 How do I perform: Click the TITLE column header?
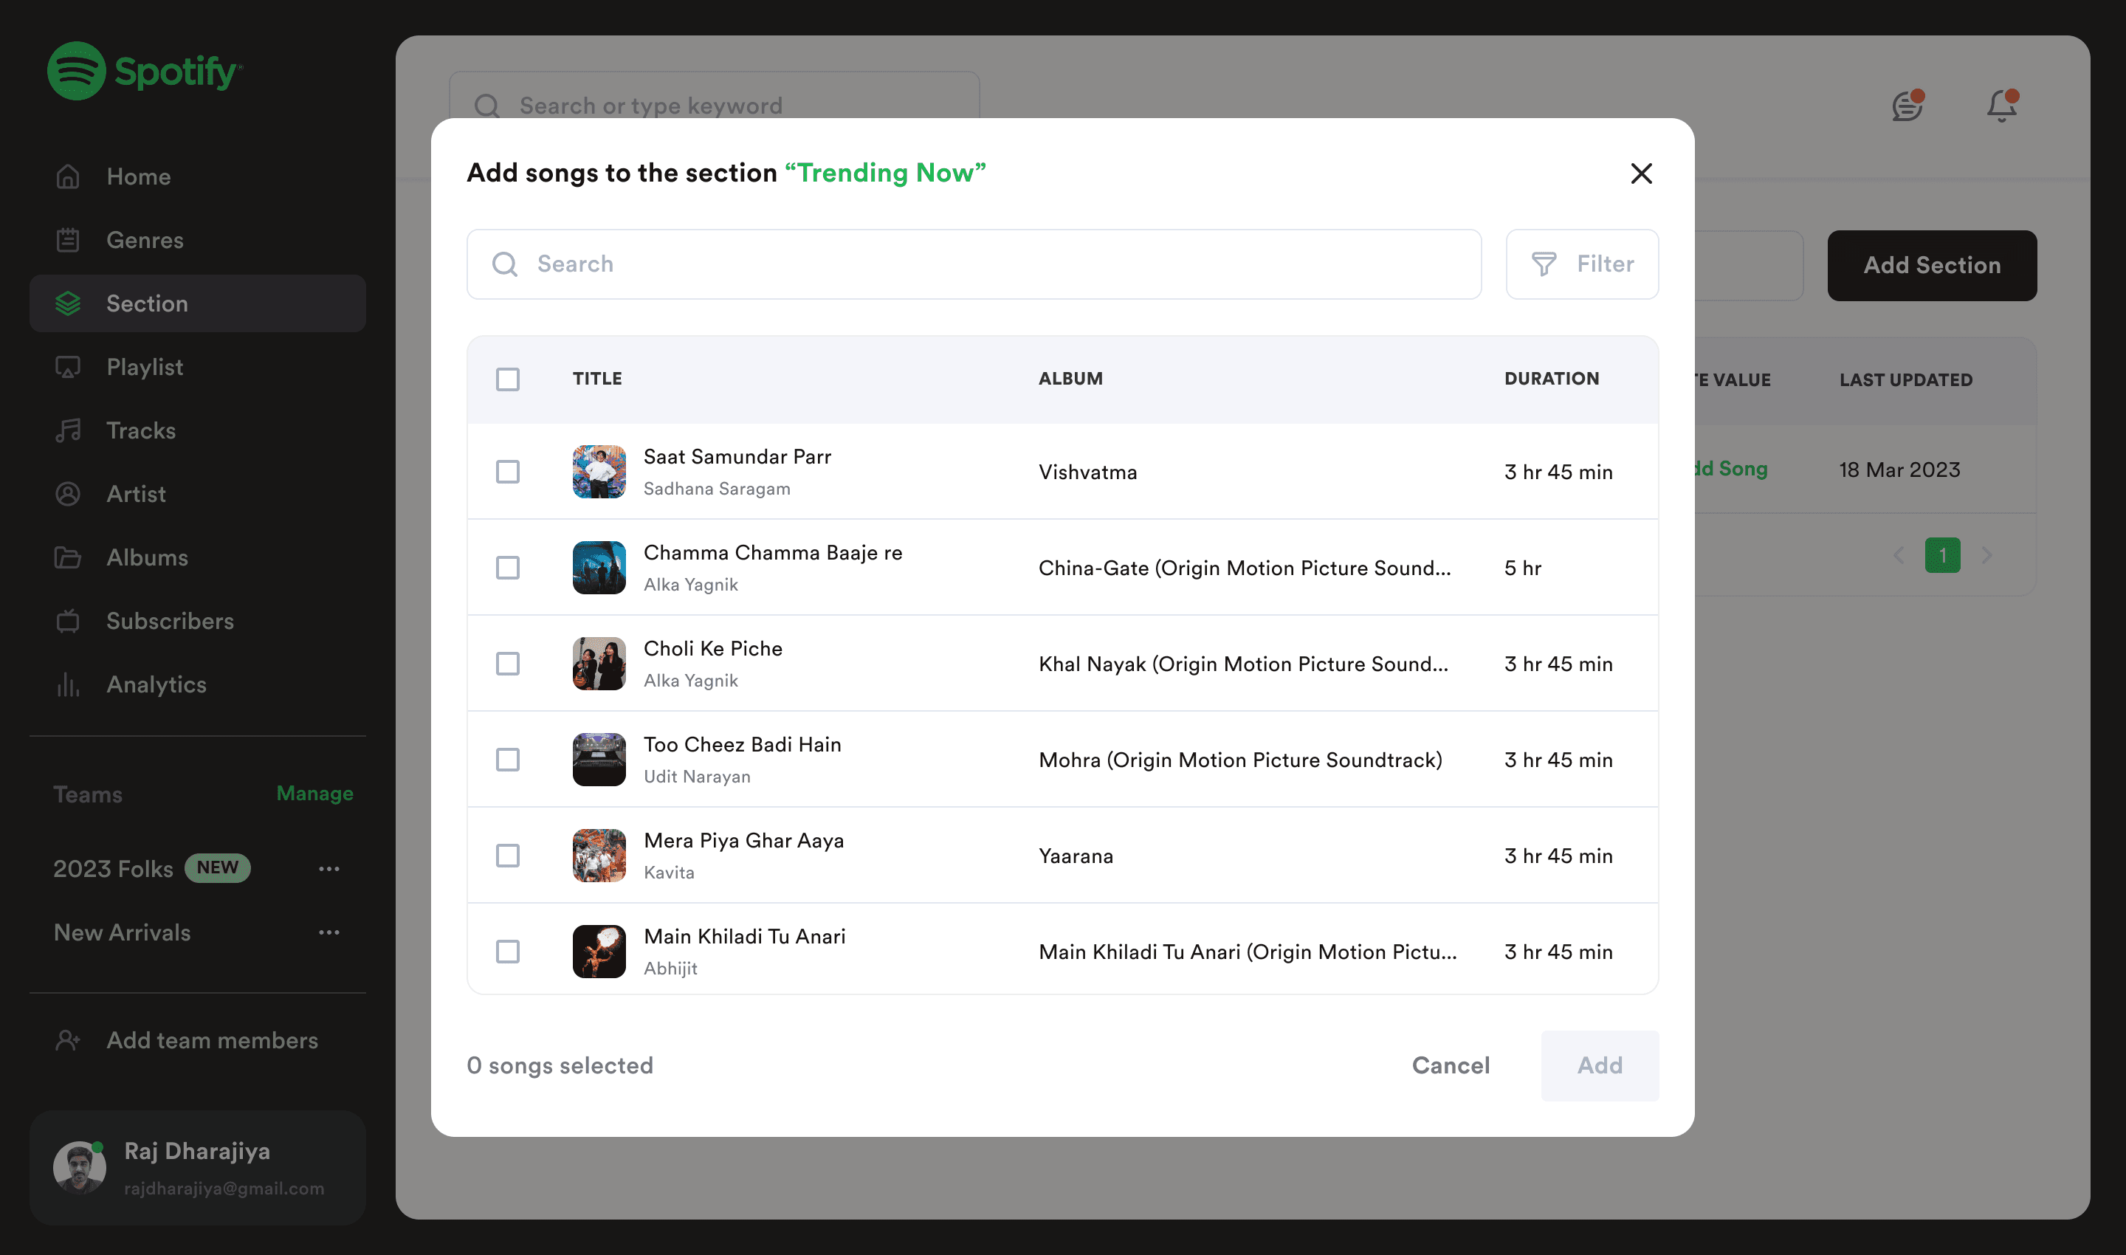click(x=597, y=379)
